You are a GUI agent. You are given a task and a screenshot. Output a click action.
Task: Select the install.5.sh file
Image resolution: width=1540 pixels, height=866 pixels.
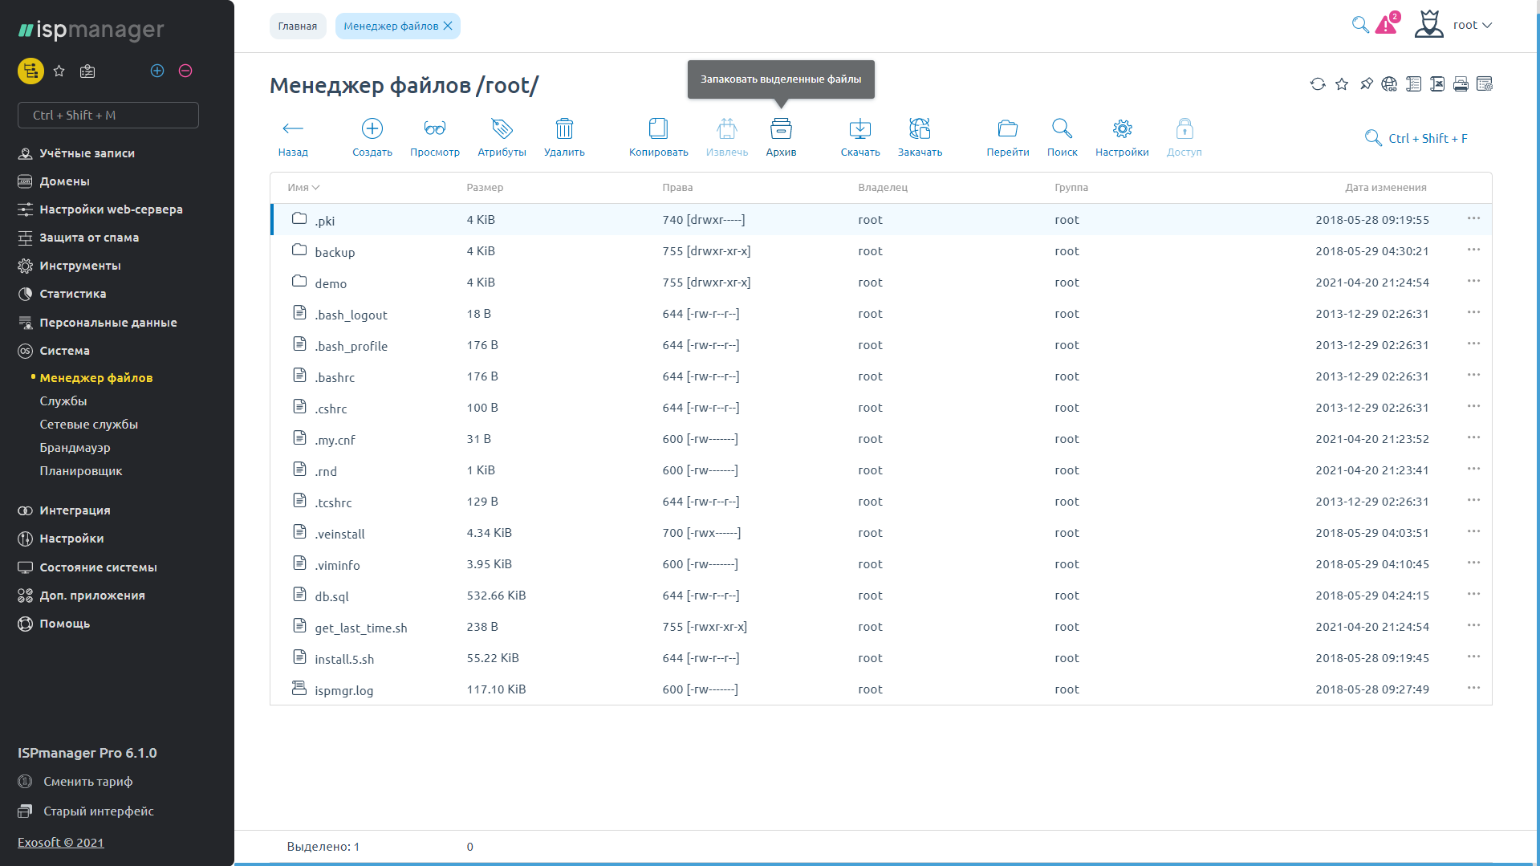pos(881,658)
